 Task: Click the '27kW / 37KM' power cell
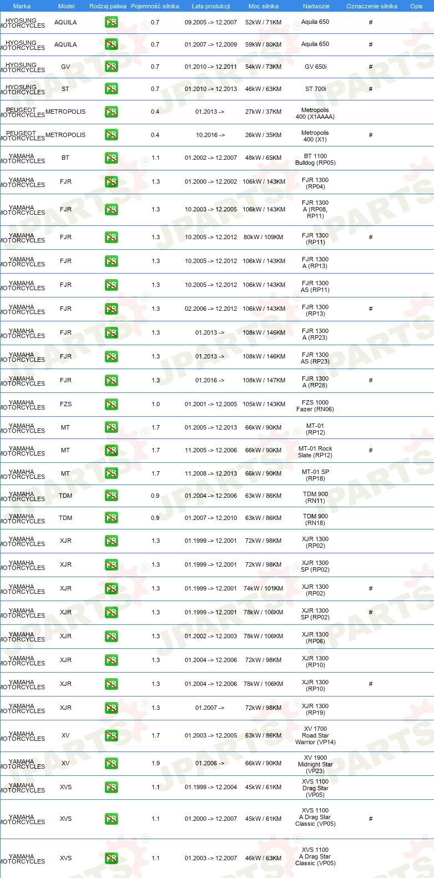click(x=264, y=112)
